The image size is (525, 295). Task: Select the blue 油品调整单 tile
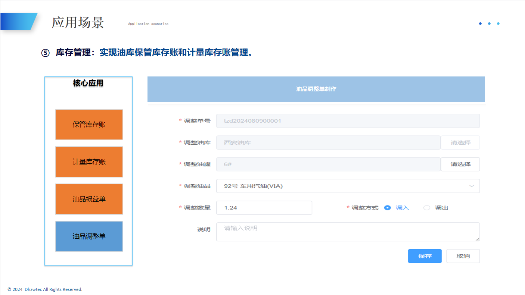(89, 236)
